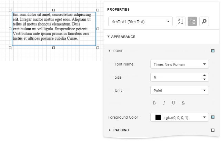
Task: Decrease font size with down arrow
Action: coord(205,79)
